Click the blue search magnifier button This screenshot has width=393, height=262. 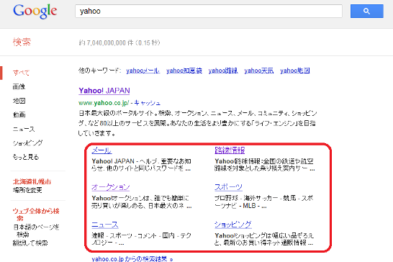click(366, 11)
